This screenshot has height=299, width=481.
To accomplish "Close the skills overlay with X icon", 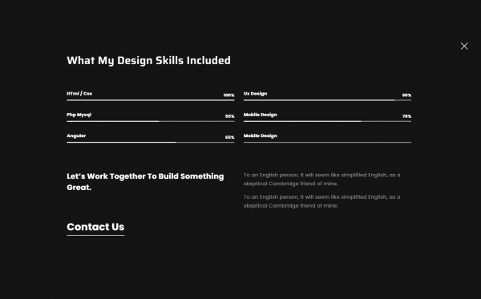I will (x=464, y=46).
